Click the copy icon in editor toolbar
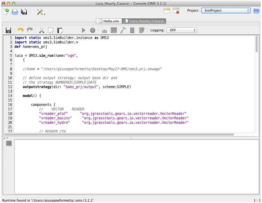 point(51,30)
